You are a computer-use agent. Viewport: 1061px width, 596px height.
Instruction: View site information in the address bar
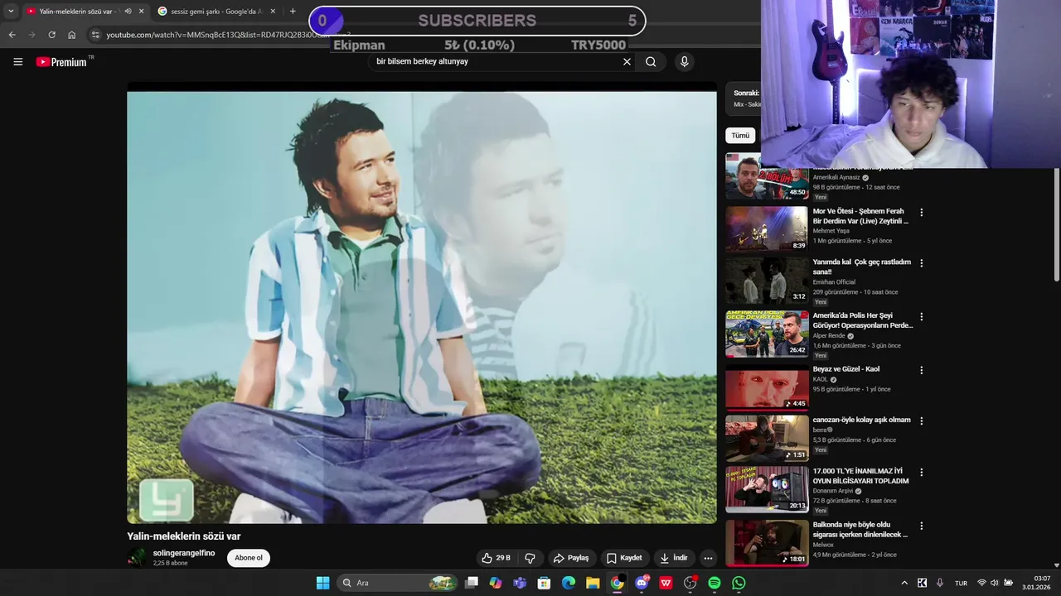coord(95,35)
